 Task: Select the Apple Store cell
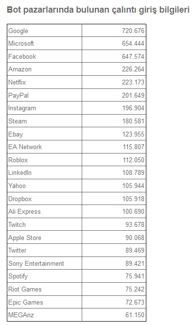[44, 238]
